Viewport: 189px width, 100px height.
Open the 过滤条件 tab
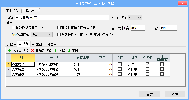[38, 44]
